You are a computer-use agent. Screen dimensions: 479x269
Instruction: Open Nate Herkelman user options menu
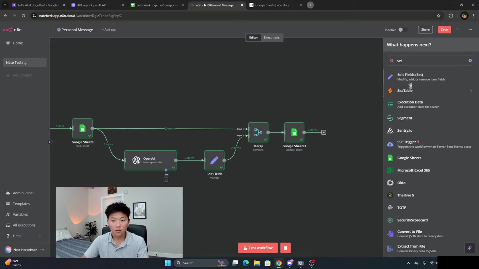pos(42,250)
